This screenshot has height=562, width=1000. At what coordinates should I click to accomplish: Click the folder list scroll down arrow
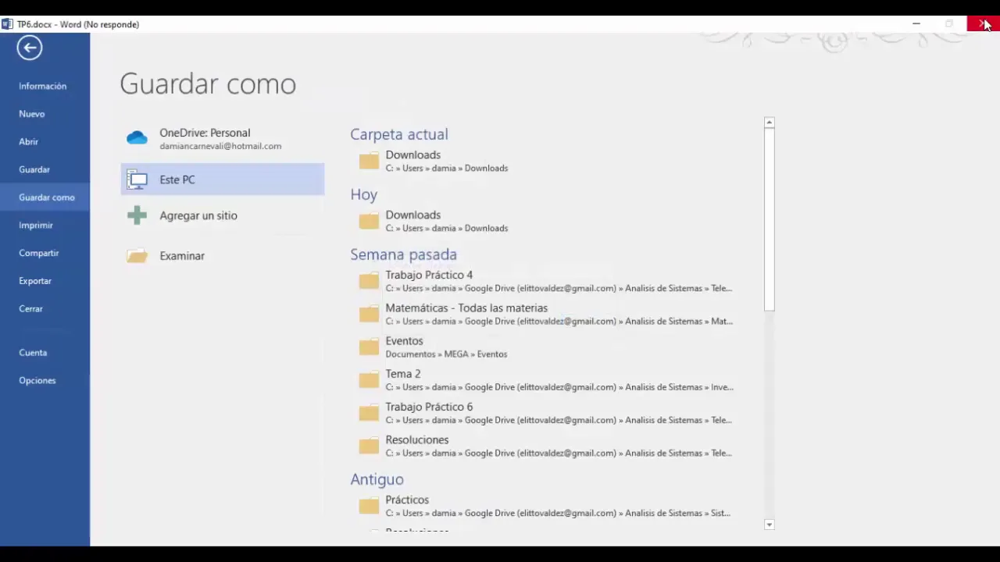pyautogui.click(x=770, y=525)
